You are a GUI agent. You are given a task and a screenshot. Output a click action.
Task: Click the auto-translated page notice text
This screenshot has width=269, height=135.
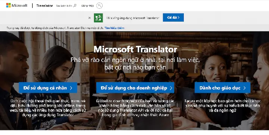(x=55, y=28)
